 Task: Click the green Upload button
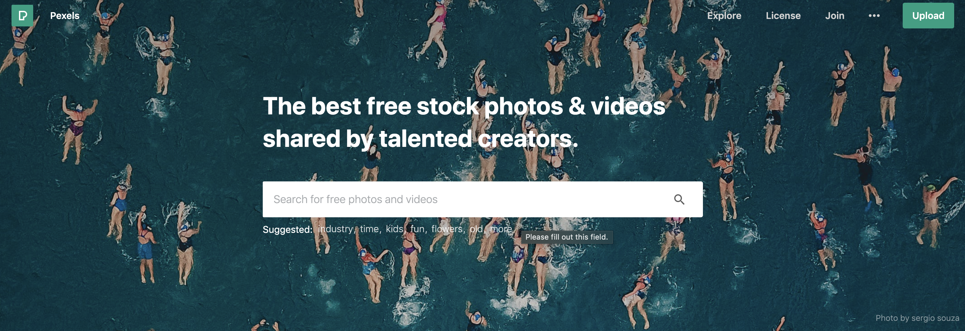pos(928,16)
